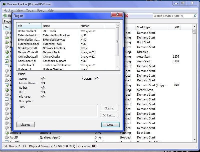Click the Disable button
The height and width of the screenshot is (152, 200).
[x=109, y=108]
